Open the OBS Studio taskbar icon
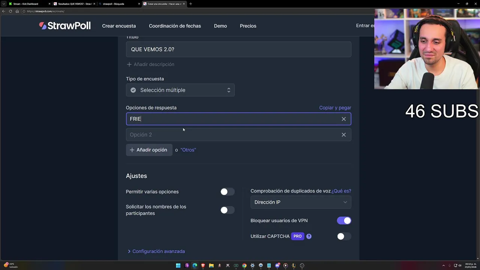This screenshot has height=270, width=480. pyautogui.click(x=302, y=265)
